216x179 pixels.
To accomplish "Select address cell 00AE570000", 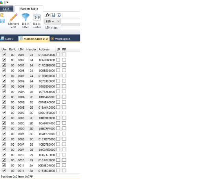I will (x=47, y=134).
